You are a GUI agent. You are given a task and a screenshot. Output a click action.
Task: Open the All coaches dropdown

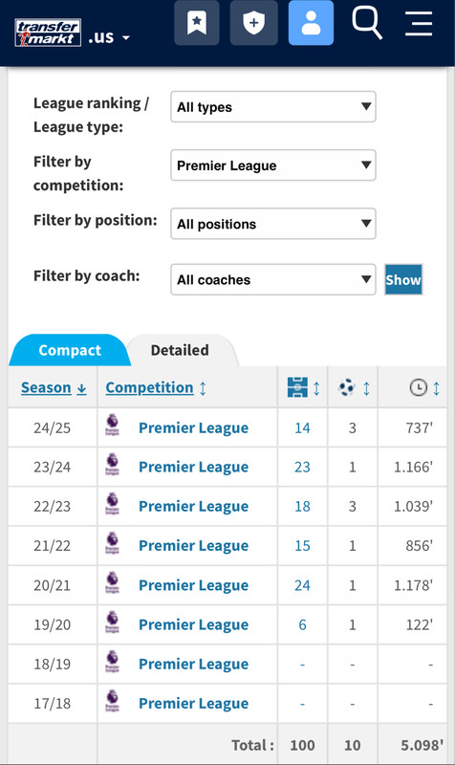[273, 279]
